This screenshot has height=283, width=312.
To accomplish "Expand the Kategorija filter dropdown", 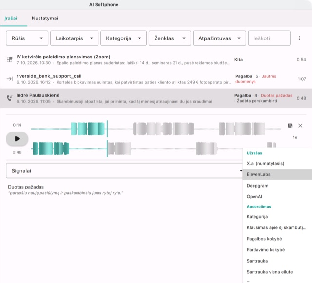I will [123, 38].
